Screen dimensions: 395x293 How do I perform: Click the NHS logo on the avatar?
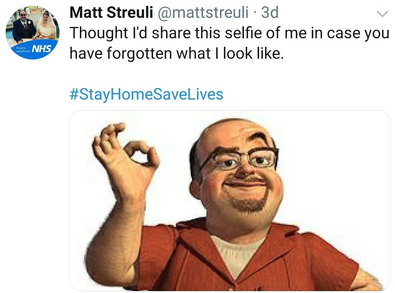click(x=42, y=48)
